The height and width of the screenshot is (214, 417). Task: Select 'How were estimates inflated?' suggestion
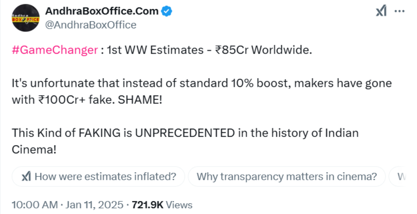pyautogui.click(x=98, y=176)
